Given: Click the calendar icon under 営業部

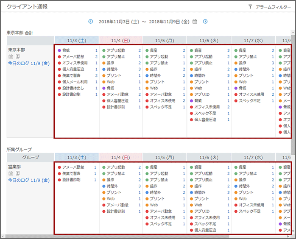Looking at the screenshot, I should [x=11, y=174].
